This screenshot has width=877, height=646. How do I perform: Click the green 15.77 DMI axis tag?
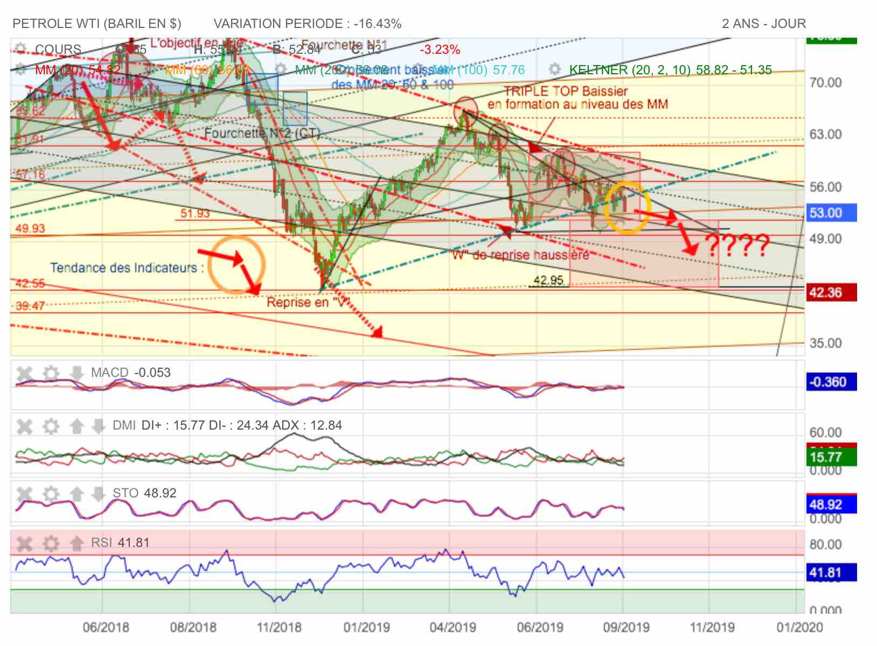[x=830, y=458]
